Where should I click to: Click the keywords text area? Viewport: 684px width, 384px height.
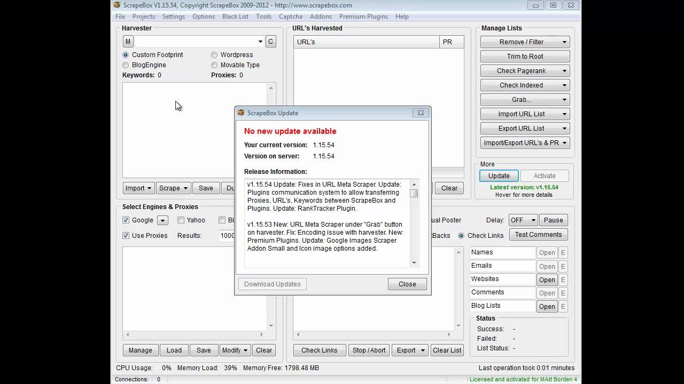[x=195, y=130]
